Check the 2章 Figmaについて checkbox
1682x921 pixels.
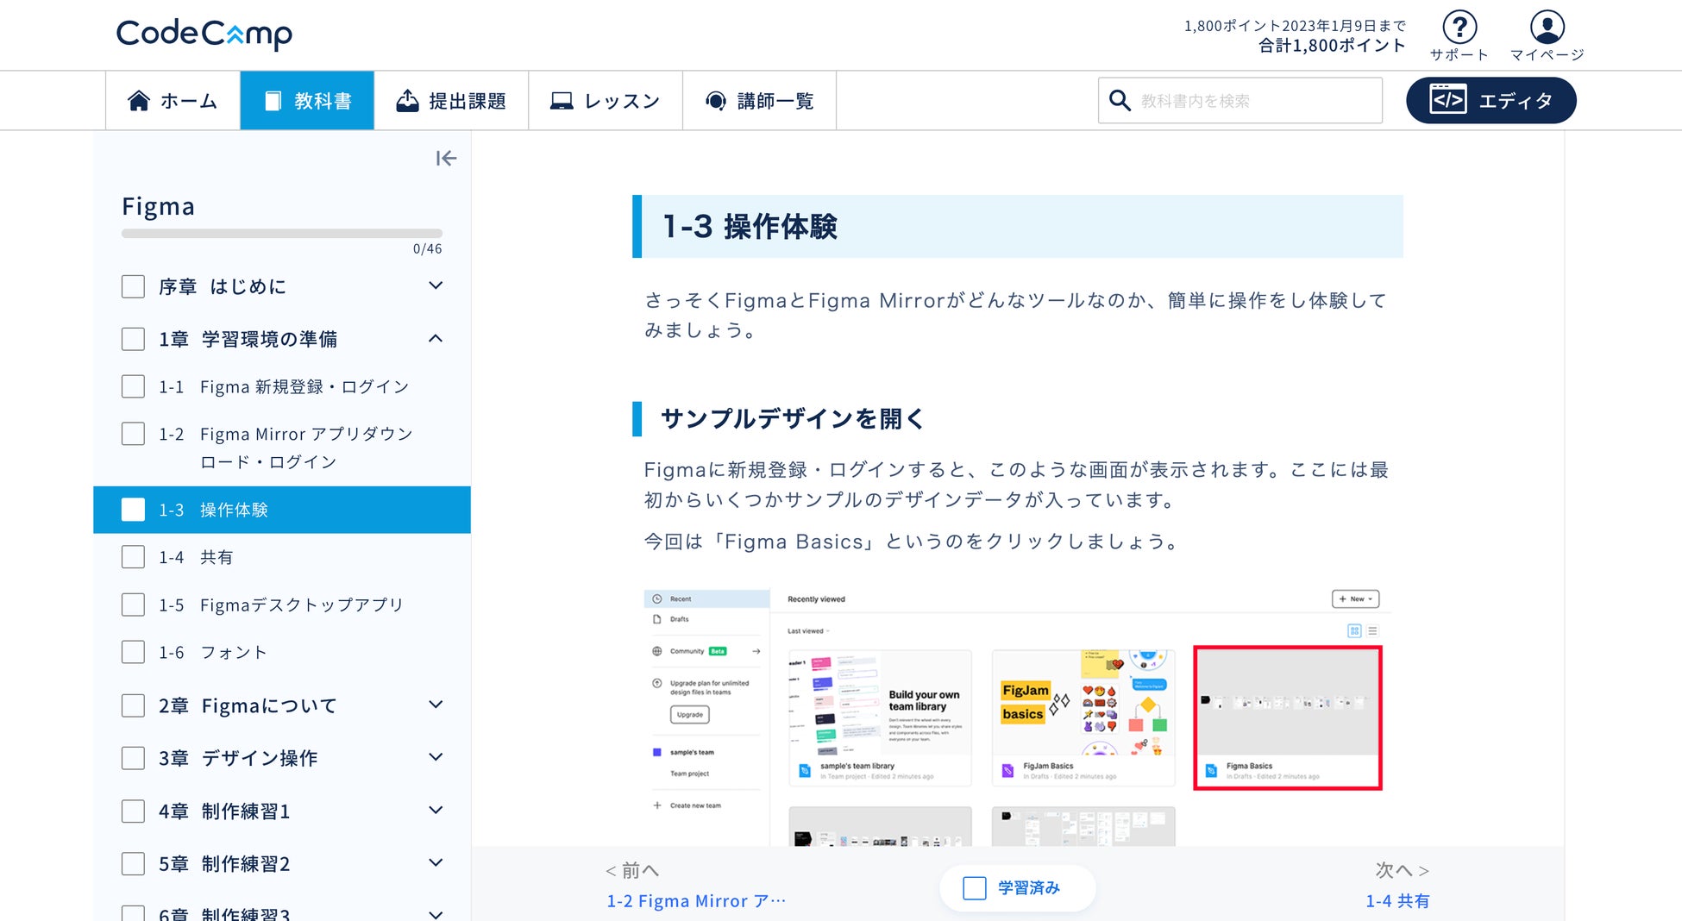(133, 705)
